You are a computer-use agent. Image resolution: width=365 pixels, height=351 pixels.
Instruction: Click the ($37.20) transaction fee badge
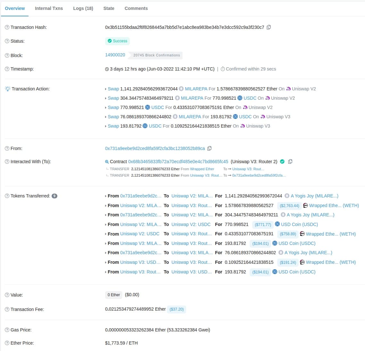coord(177,309)
